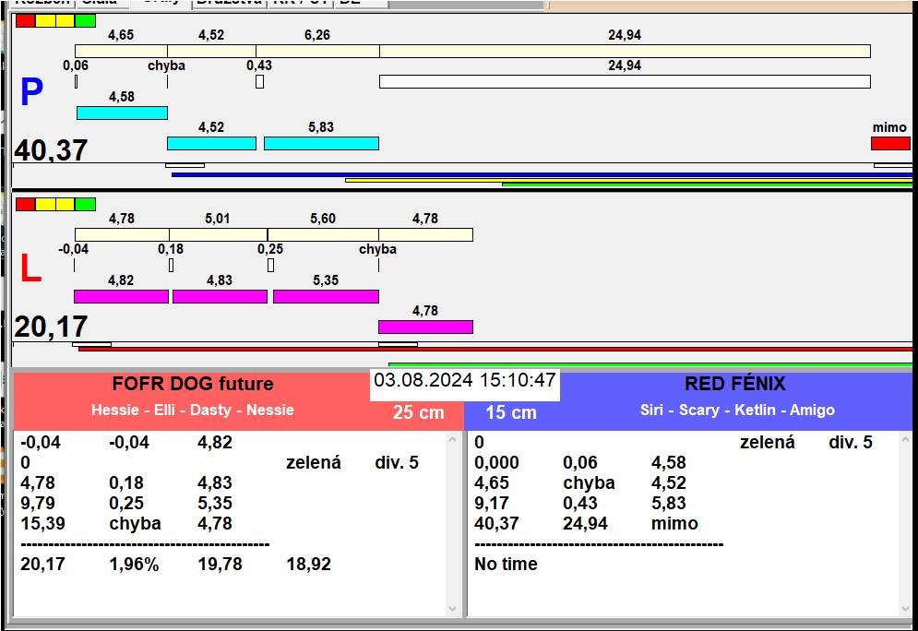Screen dimensions: 918x631
Task: Select the magenta 4,83 run bar in lane L
Action: point(221,296)
